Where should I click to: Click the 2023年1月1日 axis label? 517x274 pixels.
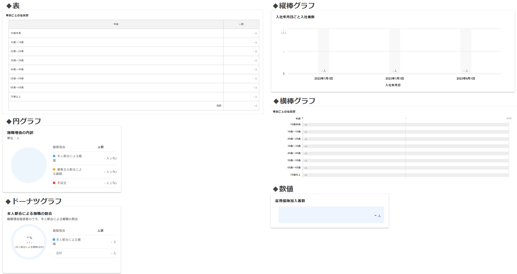tap(395, 79)
